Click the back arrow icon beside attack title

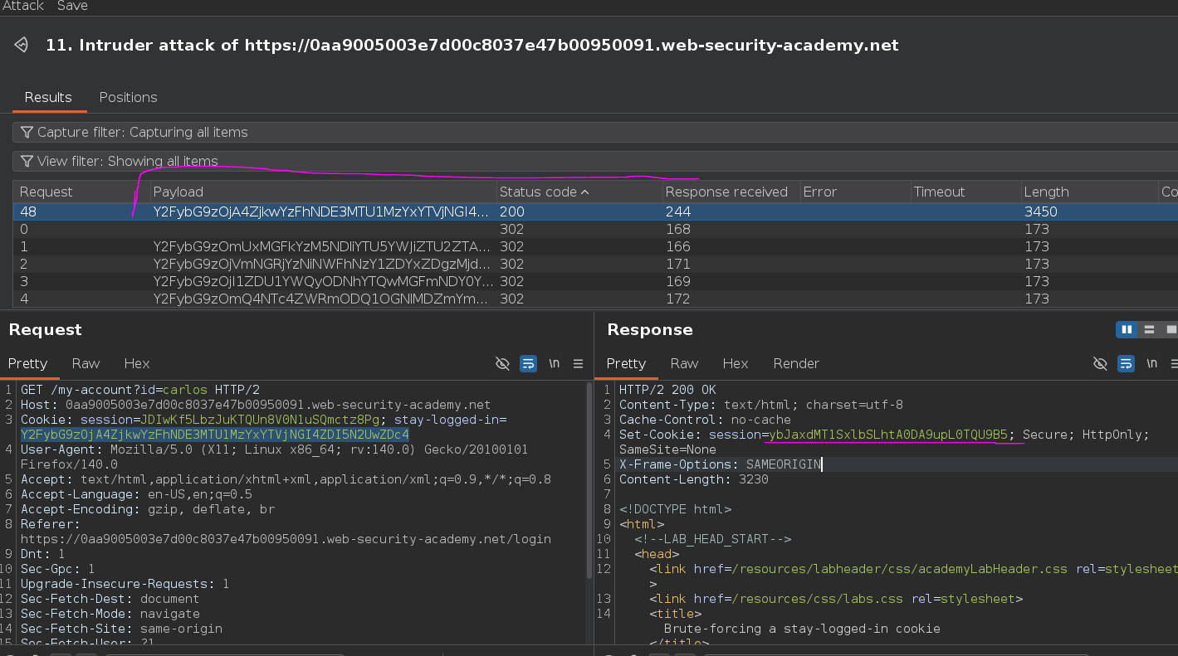(x=22, y=45)
